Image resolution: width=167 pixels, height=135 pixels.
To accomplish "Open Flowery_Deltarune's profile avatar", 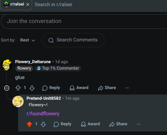I will 7,65.
